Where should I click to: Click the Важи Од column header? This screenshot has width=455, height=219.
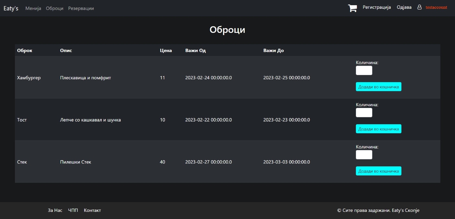195,51
